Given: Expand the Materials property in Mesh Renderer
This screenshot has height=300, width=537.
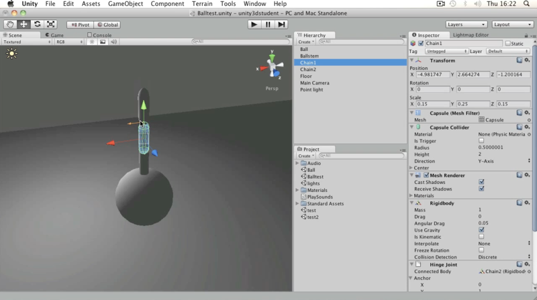Looking at the screenshot, I should tap(411, 195).
